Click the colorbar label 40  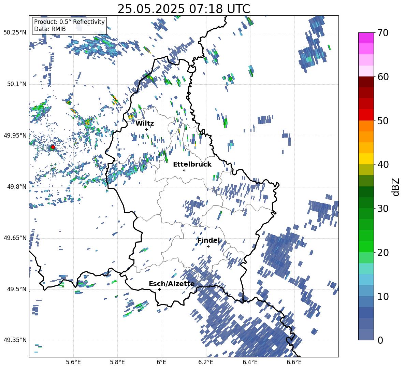click(383, 165)
